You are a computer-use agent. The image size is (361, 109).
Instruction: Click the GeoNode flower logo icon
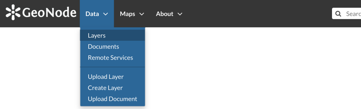point(13,12)
